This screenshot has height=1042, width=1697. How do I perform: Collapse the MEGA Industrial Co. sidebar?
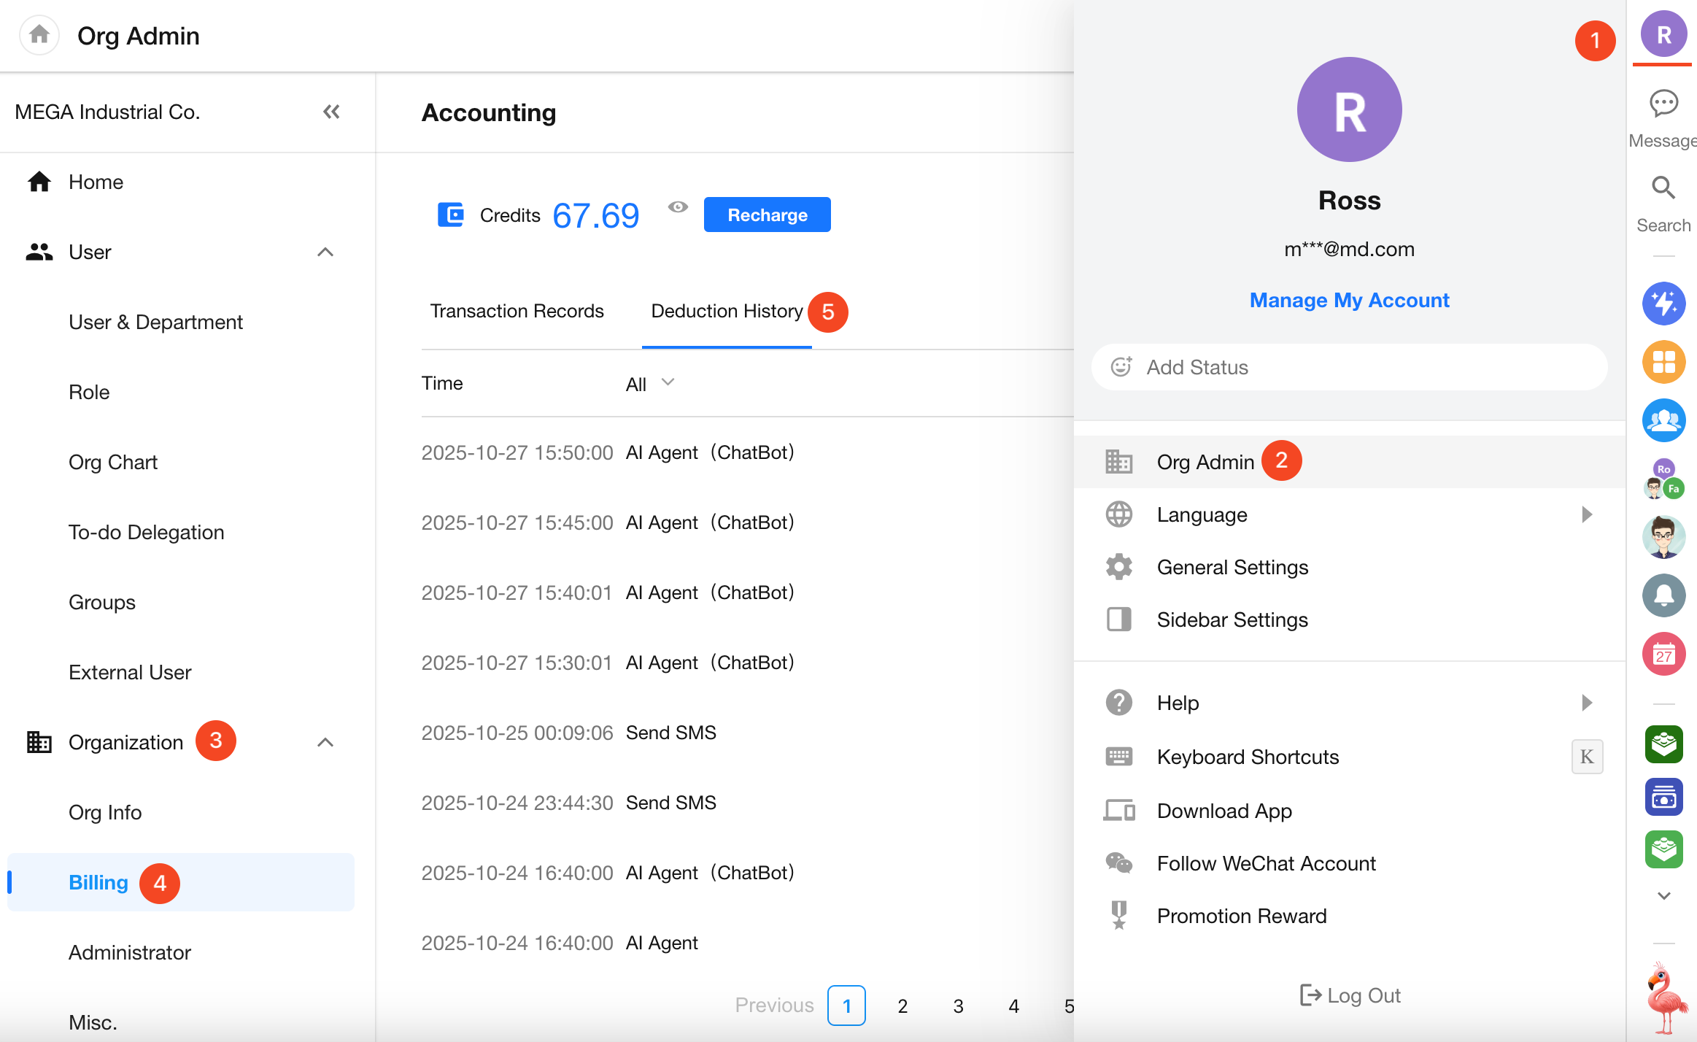331,112
